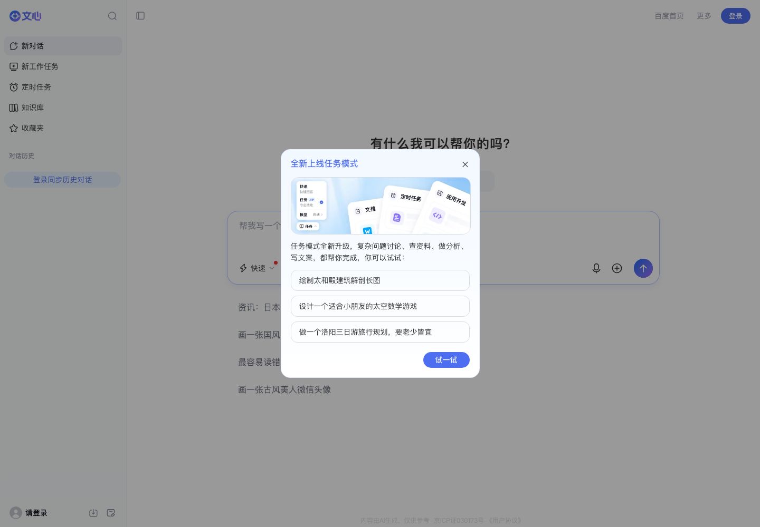Image resolution: width=760 pixels, height=527 pixels.
Task: Close the 全新上线任务模式 dialog
Action: click(x=465, y=164)
